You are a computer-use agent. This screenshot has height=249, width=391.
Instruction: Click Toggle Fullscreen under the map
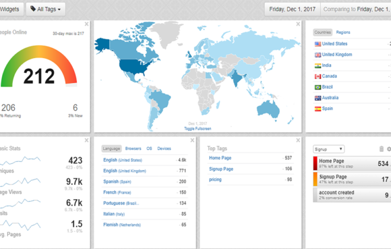(x=197, y=129)
